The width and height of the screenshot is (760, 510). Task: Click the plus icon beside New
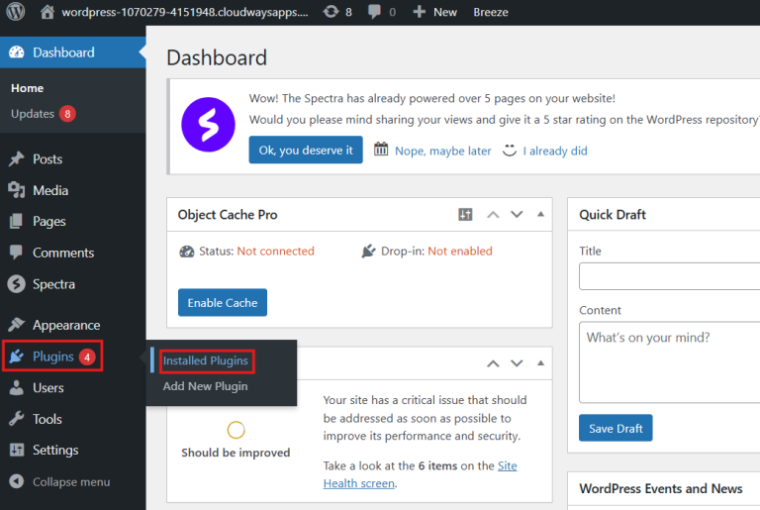click(419, 12)
